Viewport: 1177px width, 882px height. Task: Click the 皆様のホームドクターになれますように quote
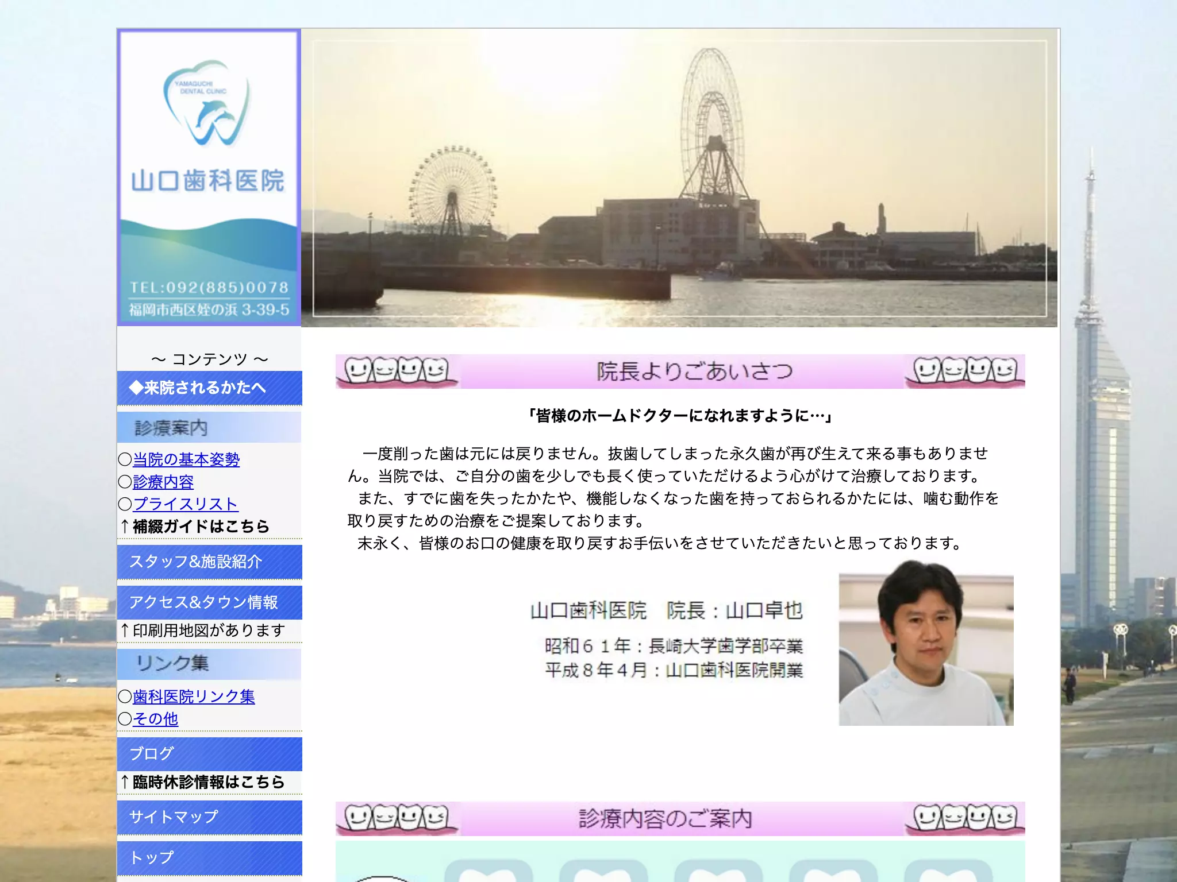[x=680, y=416]
